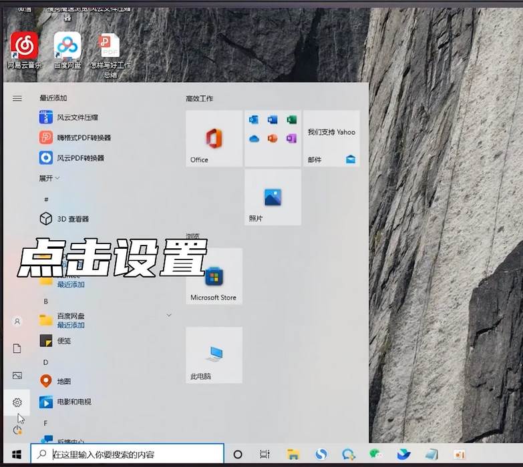The height and width of the screenshot is (467, 523).
Task: Click the Excel icon in Office apps tile
Action: click(291, 119)
